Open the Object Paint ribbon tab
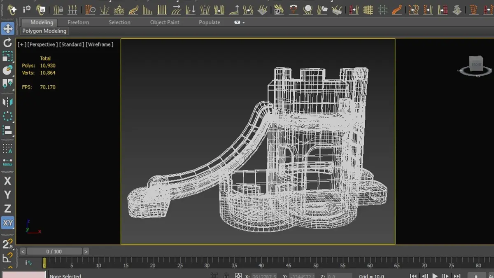The height and width of the screenshot is (278, 494). click(x=165, y=22)
